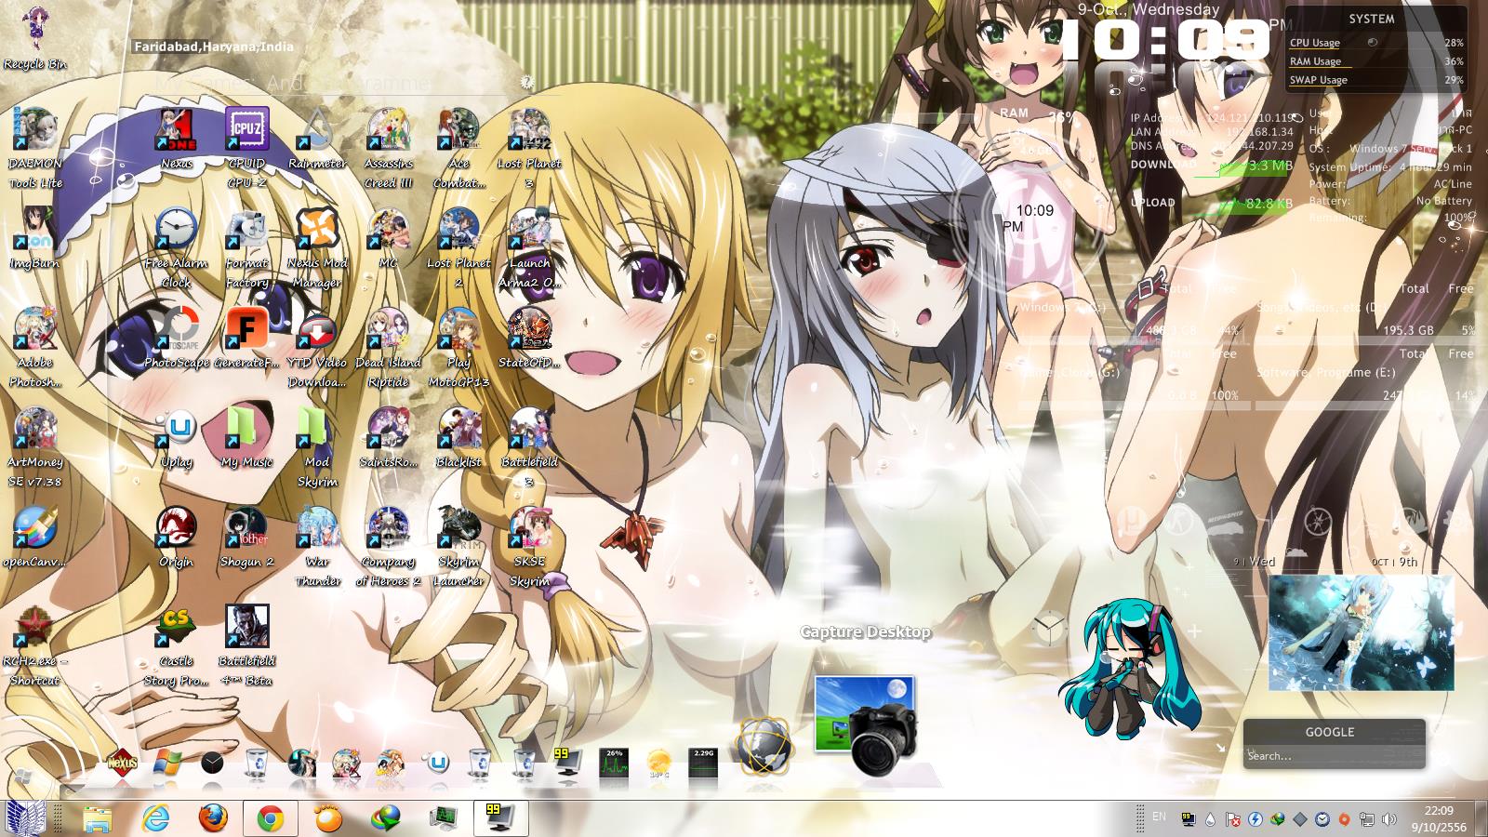The image size is (1488, 837).
Task: Click the PhotoScape desktop icon
Action: pyautogui.click(x=177, y=339)
